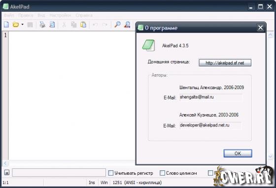Click the Cut scissors toolbar icon
The height and width of the screenshot is (188, 276).
coord(64,25)
